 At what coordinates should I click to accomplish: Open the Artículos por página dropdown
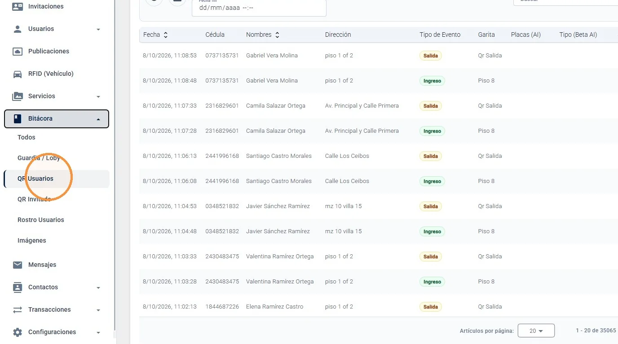point(536,331)
